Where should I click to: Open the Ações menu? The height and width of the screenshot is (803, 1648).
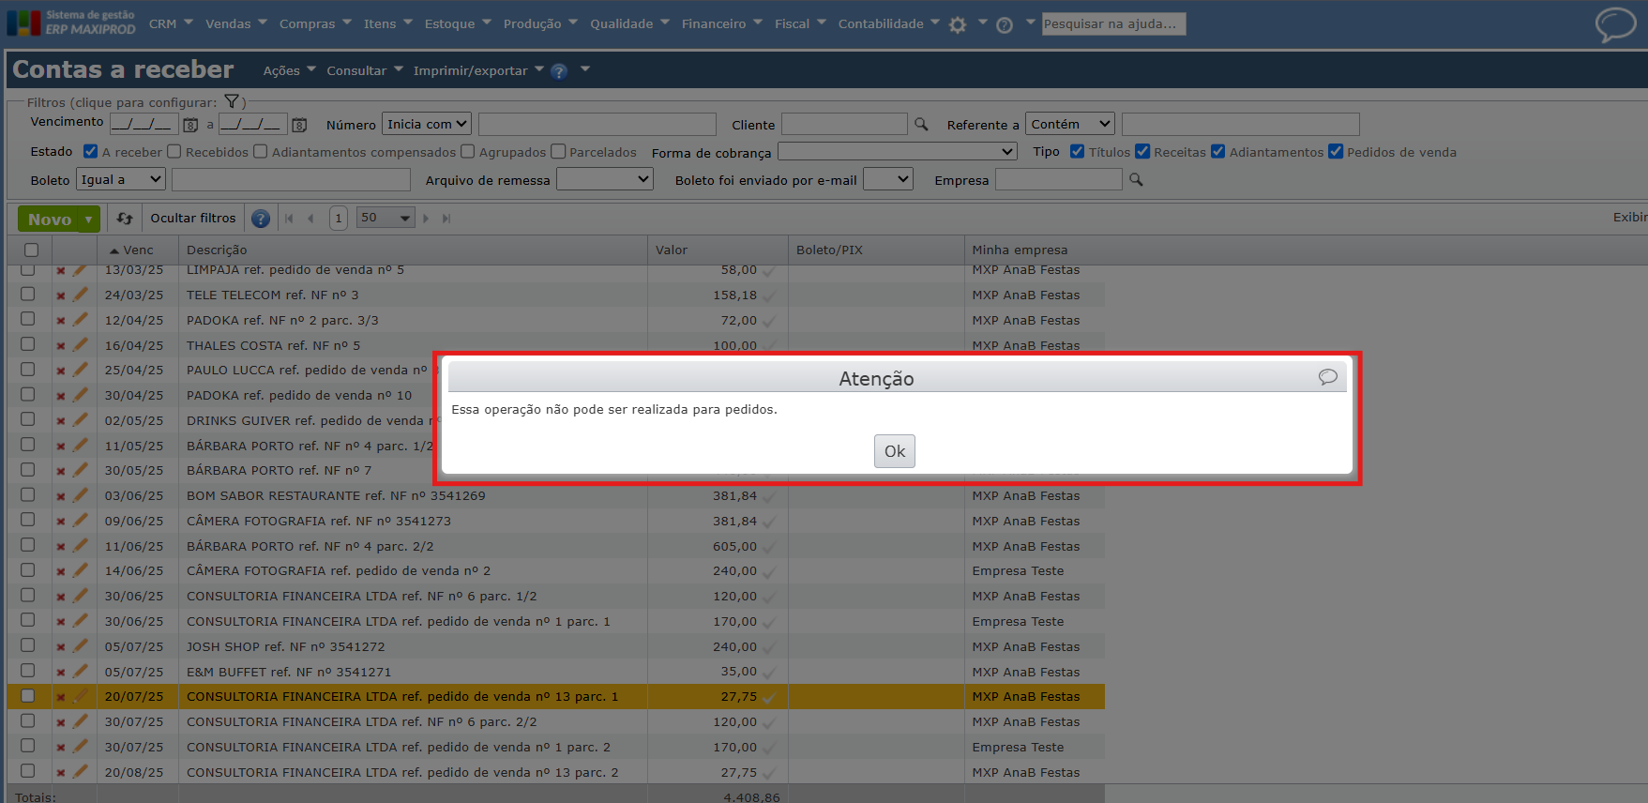pyautogui.click(x=289, y=70)
